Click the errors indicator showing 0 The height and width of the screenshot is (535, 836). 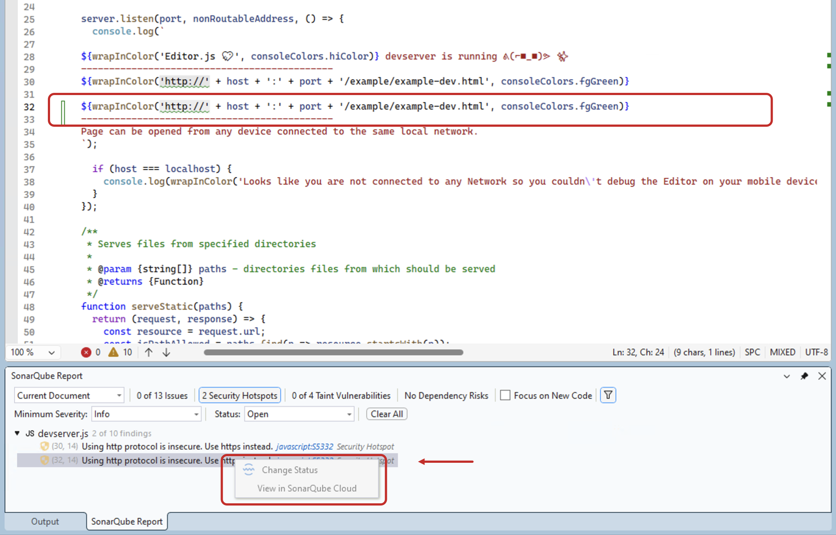(x=91, y=352)
